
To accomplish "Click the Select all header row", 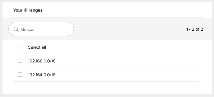I will pos(106,47).
